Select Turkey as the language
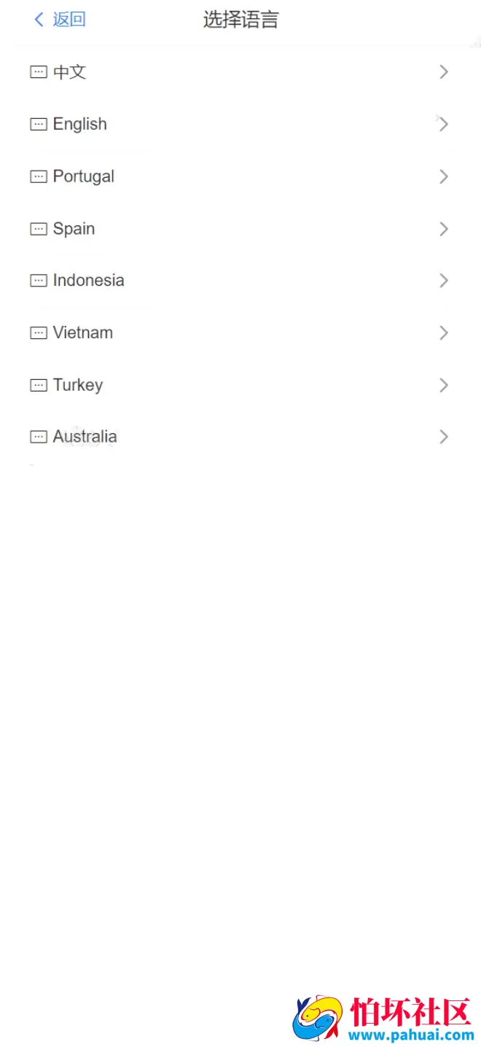 pos(78,385)
